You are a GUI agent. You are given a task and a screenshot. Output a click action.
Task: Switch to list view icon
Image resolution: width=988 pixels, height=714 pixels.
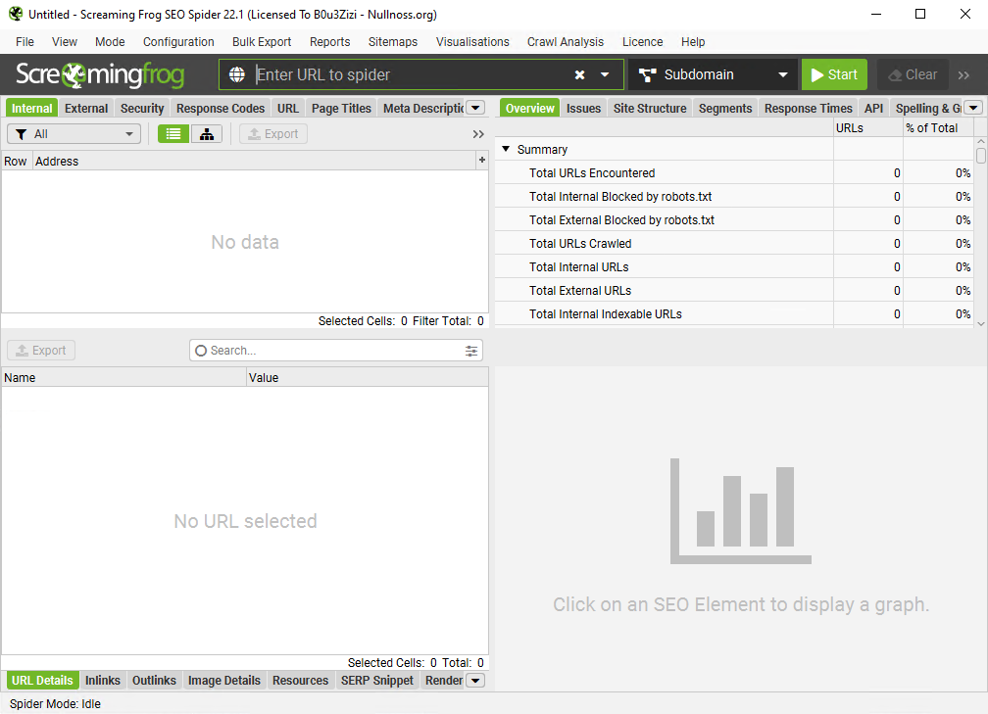point(173,134)
